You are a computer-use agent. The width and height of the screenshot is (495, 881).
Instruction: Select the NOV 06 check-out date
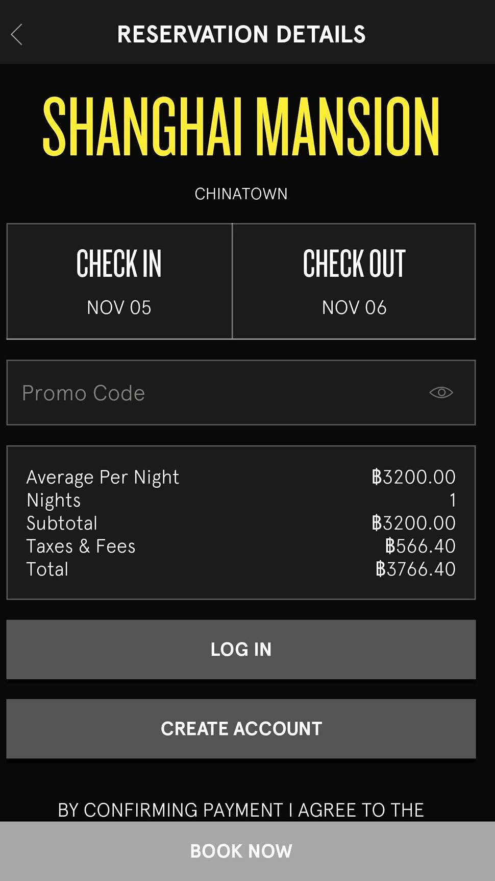354,307
